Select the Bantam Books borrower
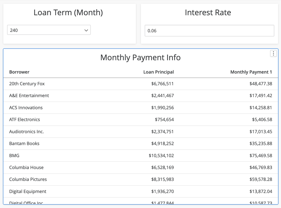 (x=24, y=143)
